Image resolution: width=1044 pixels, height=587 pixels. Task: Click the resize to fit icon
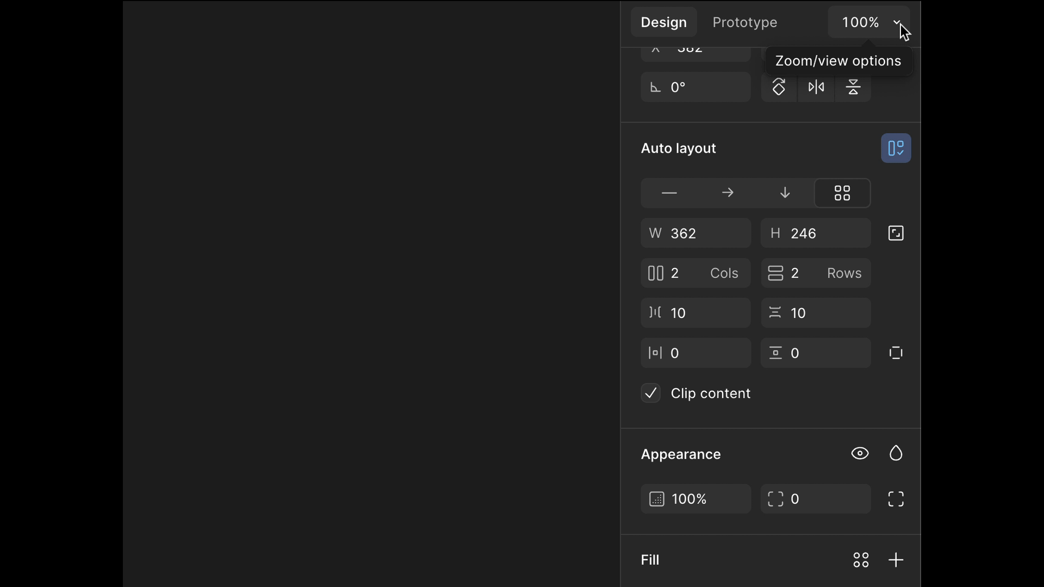(x=896, y=233)
